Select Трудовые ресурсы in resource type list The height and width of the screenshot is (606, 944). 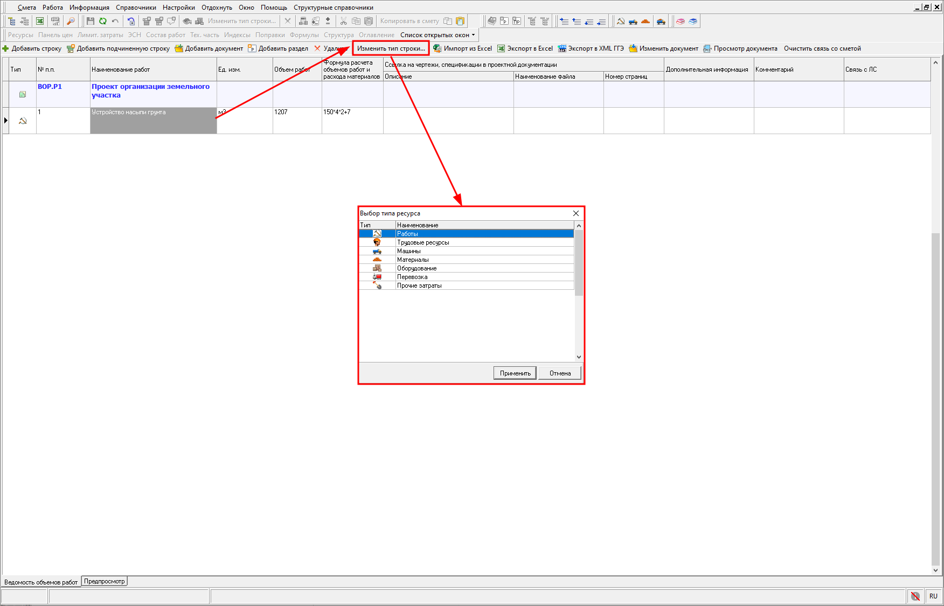(423, 242)
